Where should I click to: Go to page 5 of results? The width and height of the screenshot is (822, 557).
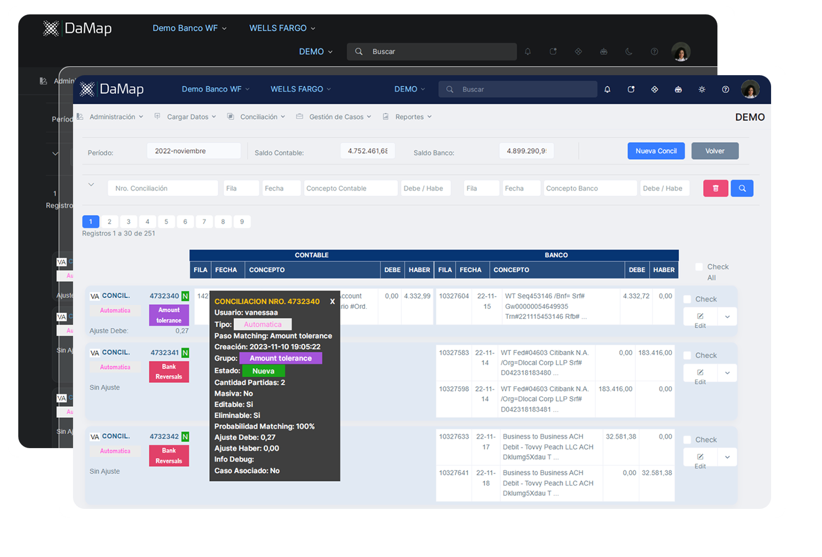[x=166, y=222]
